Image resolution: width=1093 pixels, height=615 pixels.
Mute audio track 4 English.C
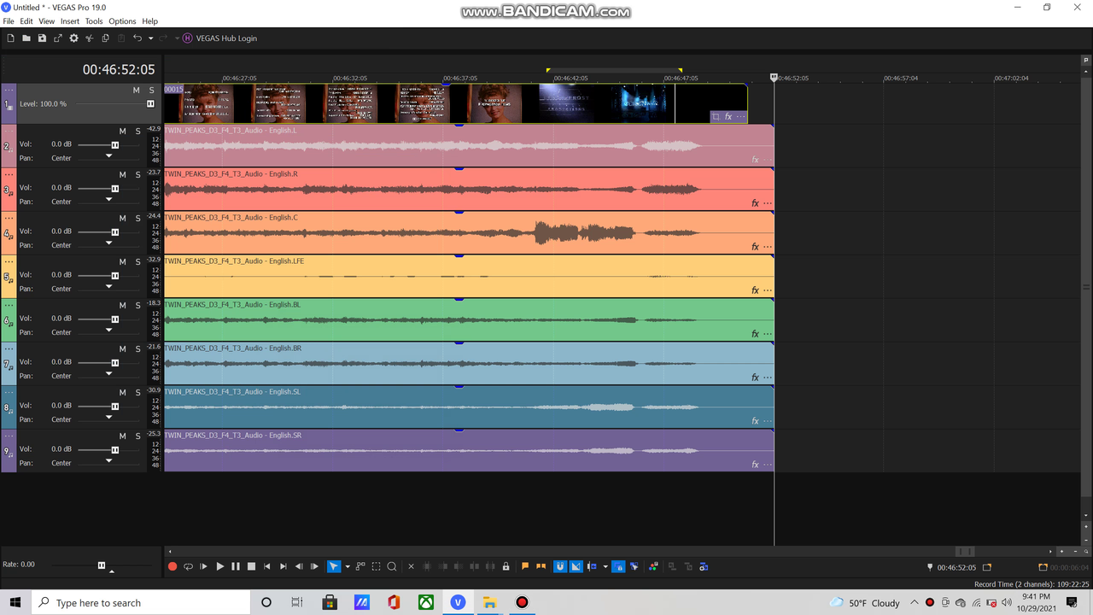122,219
